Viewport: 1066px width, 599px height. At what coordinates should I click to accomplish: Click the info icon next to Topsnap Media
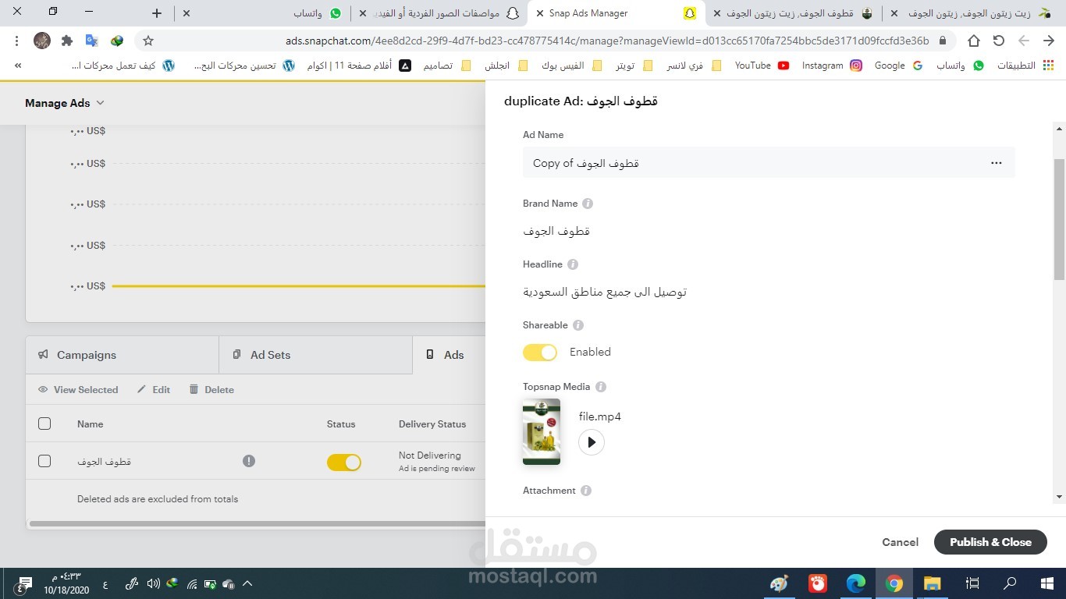tap(601, 387)
